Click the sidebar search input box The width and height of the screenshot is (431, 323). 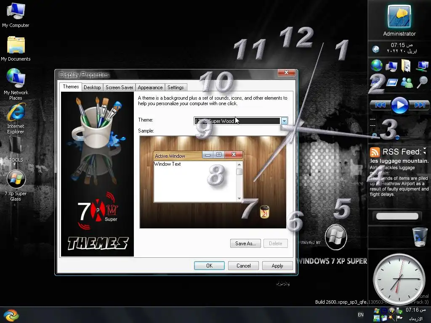pos(397,216)
